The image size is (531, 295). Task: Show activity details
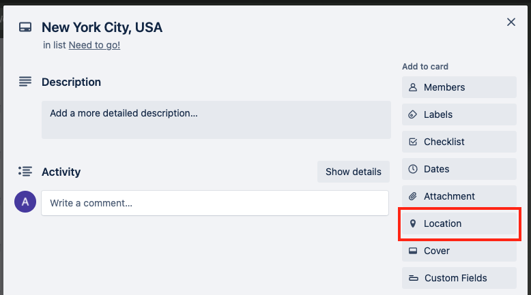354,172
